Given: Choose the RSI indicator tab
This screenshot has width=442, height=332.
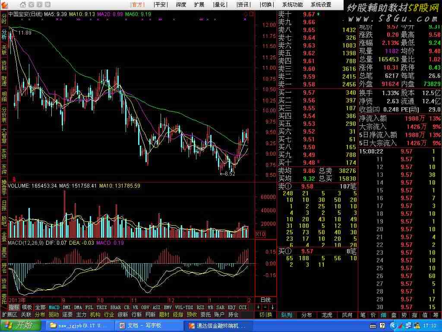Looking at the screenshot, I should [200, 307].
